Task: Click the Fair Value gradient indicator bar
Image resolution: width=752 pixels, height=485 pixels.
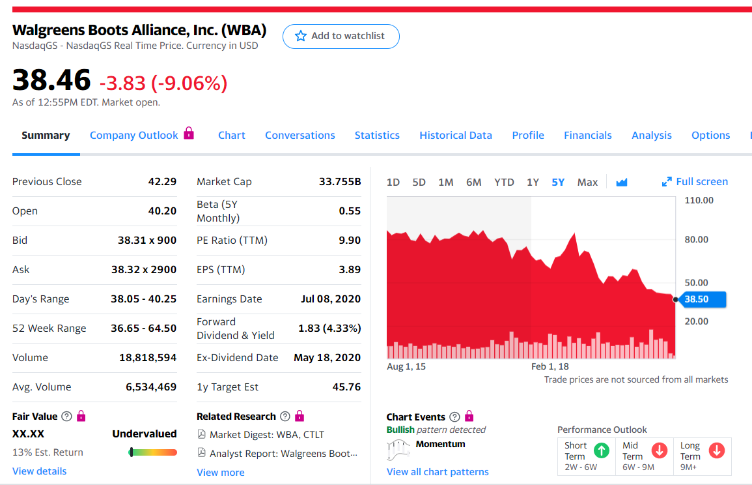Action: (153, 452)
